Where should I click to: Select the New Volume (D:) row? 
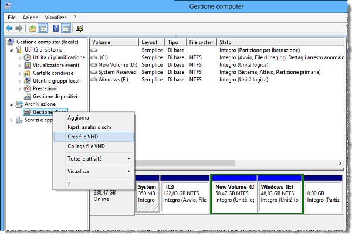pos(217,65)
